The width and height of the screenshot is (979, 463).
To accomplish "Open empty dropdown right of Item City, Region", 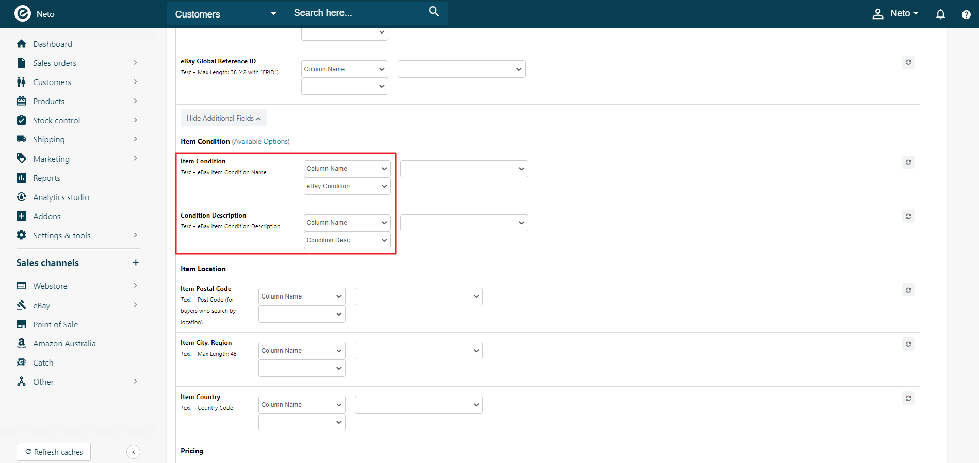I will coord(419,351).
